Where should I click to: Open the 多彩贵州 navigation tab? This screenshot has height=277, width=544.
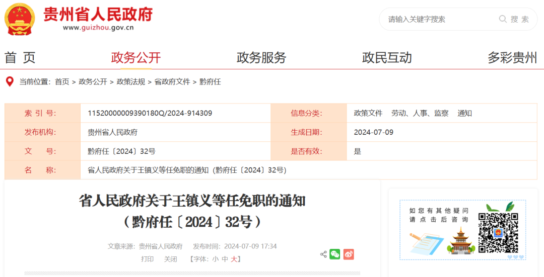tap(512, 58)
